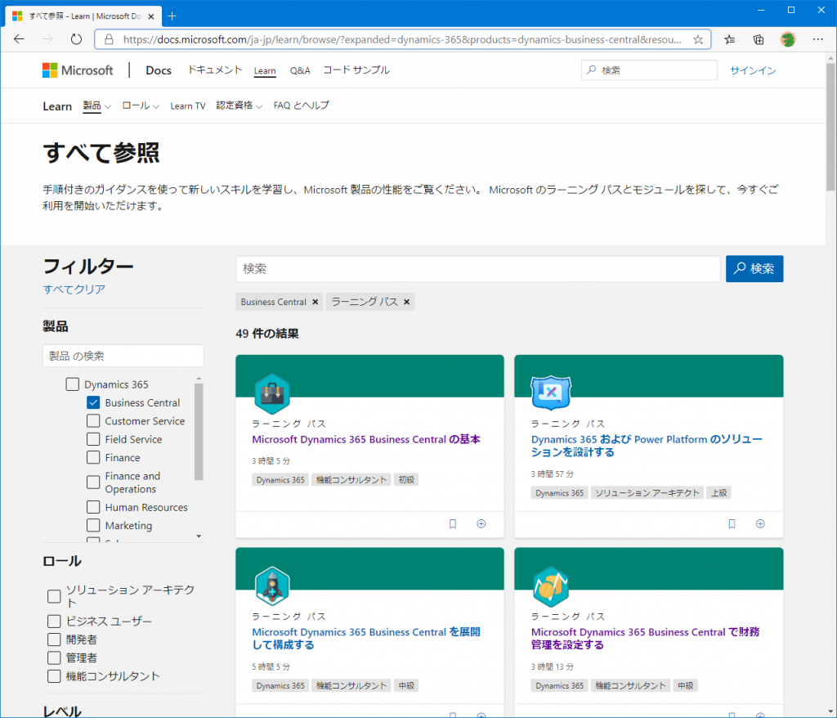The width and height of the screenshot is (837, 718).
Task: Enable the Field Service filter
Action: coord(93,439)
